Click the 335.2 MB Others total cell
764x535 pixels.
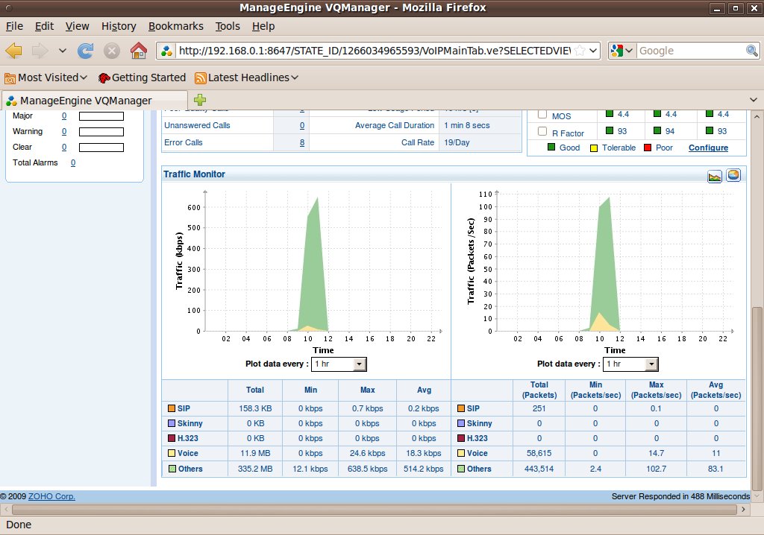(255, 469)
